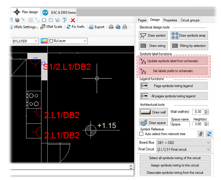Open the Final Circuit dropdown
This screenshot has width=221, height=180.
pyautogui.click(x=184, y=150)
